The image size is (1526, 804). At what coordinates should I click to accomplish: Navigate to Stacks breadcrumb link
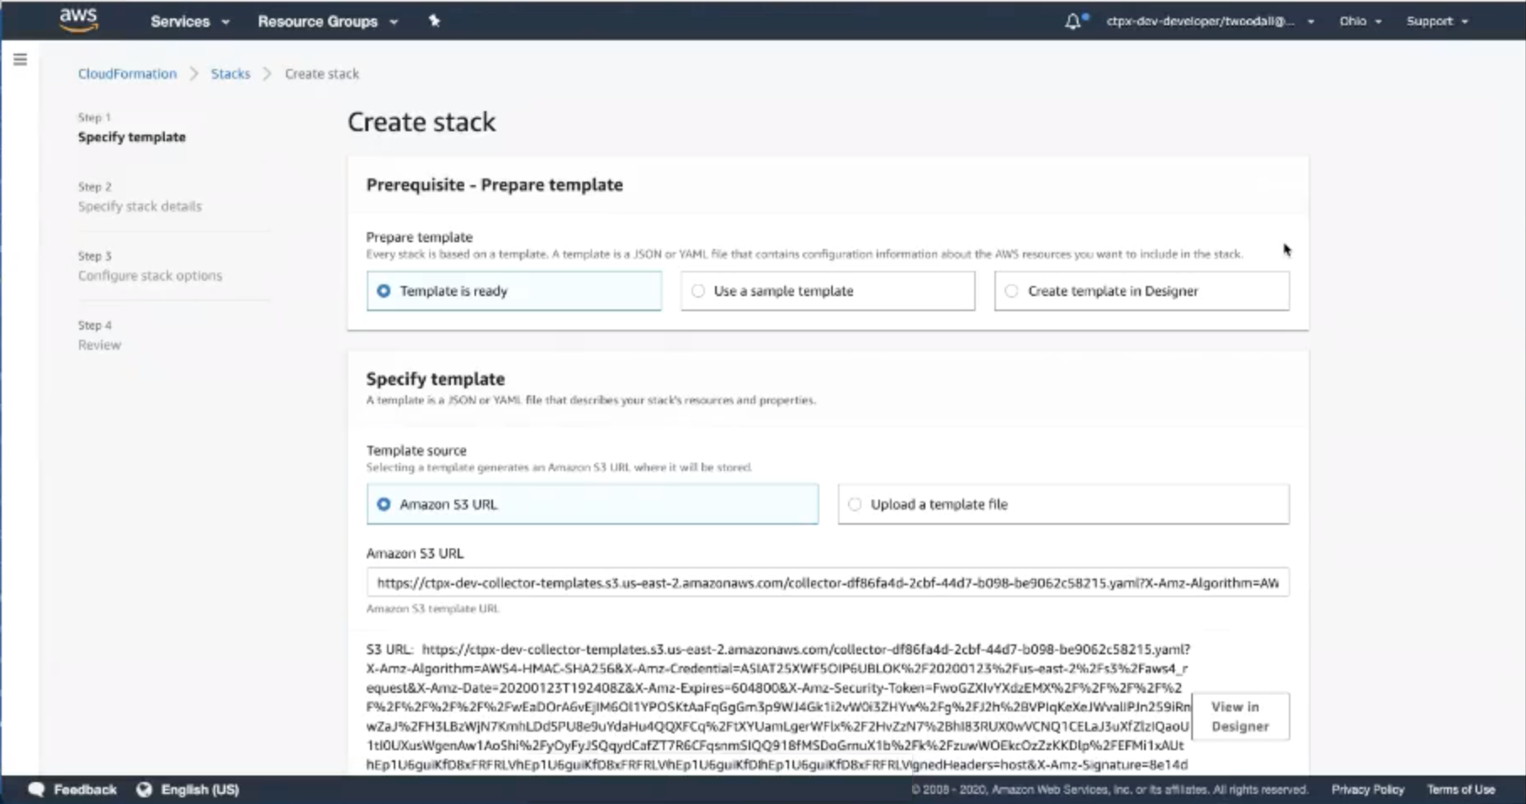[x=230, y=74]
